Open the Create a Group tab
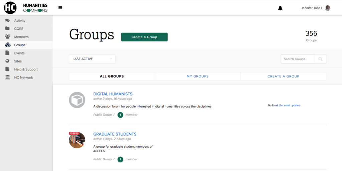342x171 pixels. tap(283, 76)
